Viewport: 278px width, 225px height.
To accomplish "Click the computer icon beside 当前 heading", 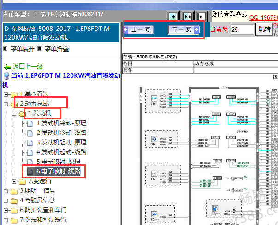I will 6,76.
